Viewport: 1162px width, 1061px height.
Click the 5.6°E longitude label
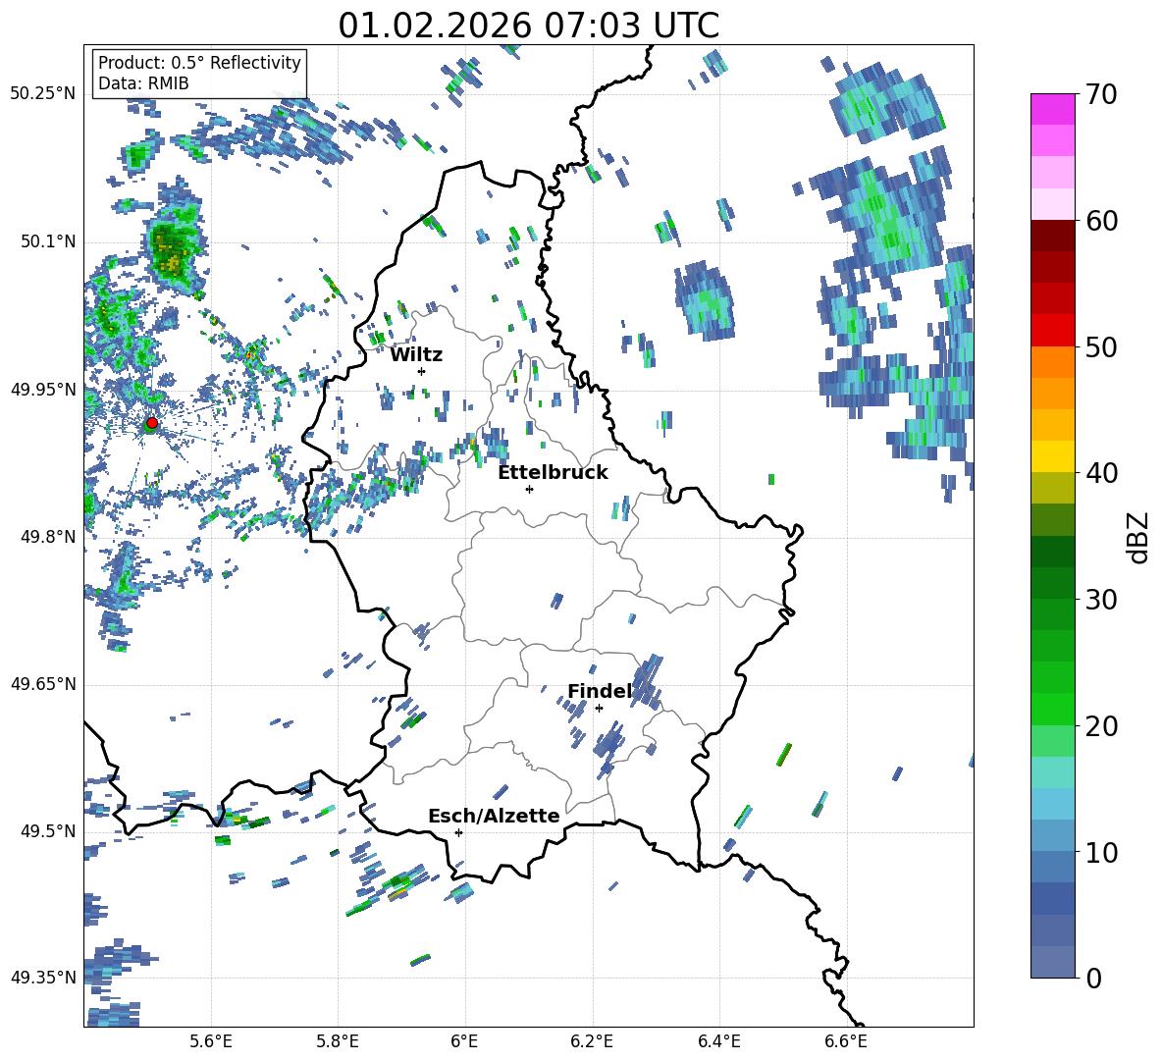[211, 1041]
